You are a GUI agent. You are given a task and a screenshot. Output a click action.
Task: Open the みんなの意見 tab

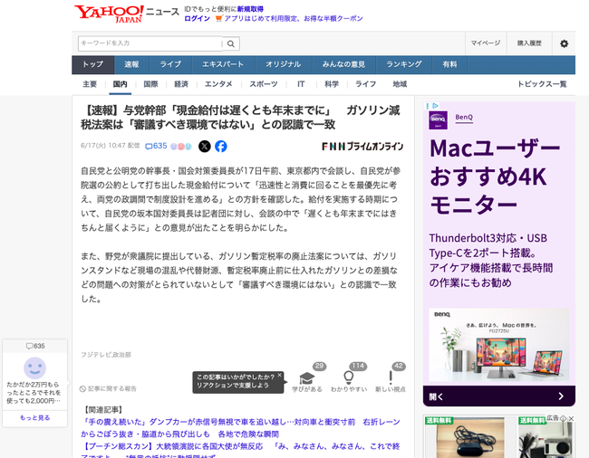pos(343,64)
